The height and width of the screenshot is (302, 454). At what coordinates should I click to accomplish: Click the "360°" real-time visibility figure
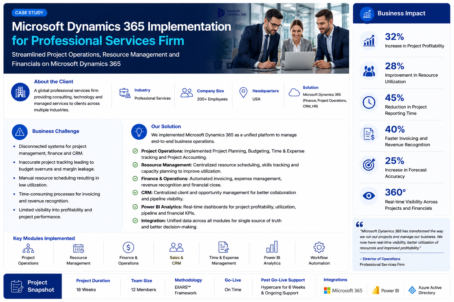(395, 192)
